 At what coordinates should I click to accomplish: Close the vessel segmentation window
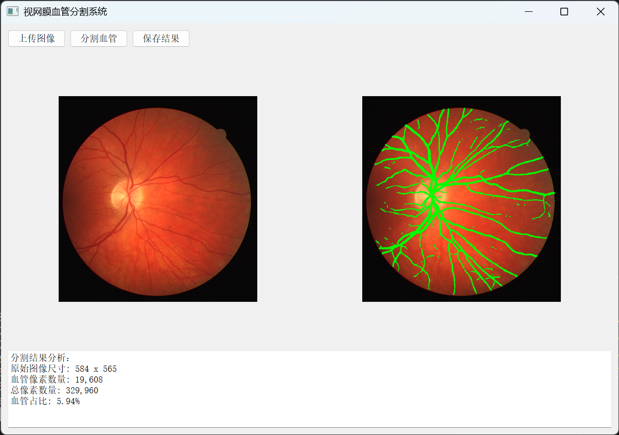(600, 12)
